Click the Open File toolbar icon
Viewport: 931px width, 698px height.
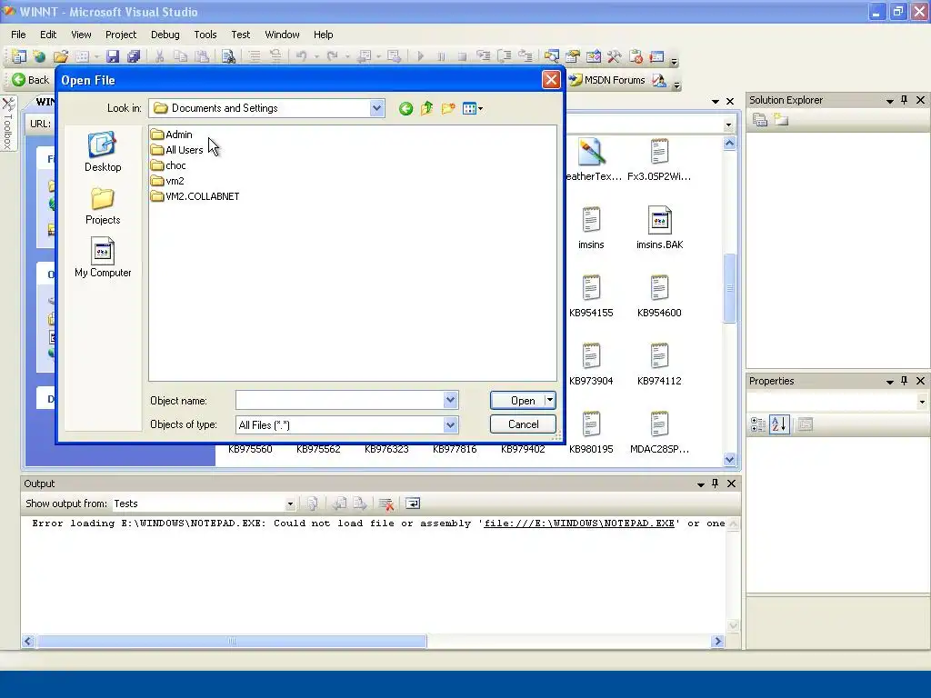[x=61, y=56]
